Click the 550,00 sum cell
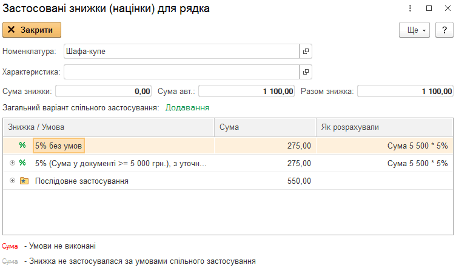The height and width of the screenshot is (268, 456). [265, 181]
